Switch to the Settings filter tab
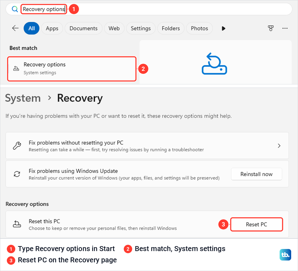 (x=141, y=28)
